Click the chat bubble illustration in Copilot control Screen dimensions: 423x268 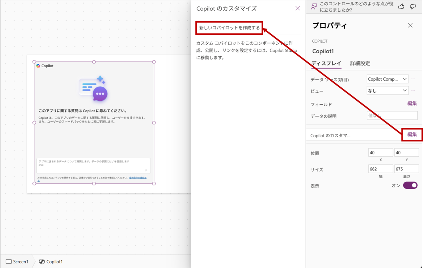click(93, 88)
